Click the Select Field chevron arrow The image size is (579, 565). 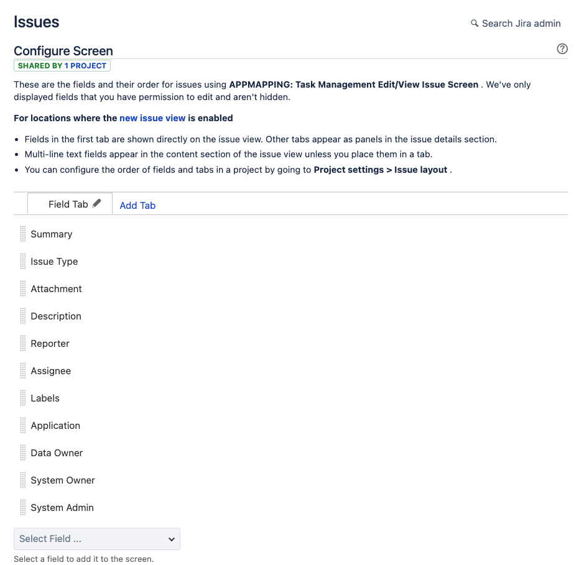tap(170, 539)
